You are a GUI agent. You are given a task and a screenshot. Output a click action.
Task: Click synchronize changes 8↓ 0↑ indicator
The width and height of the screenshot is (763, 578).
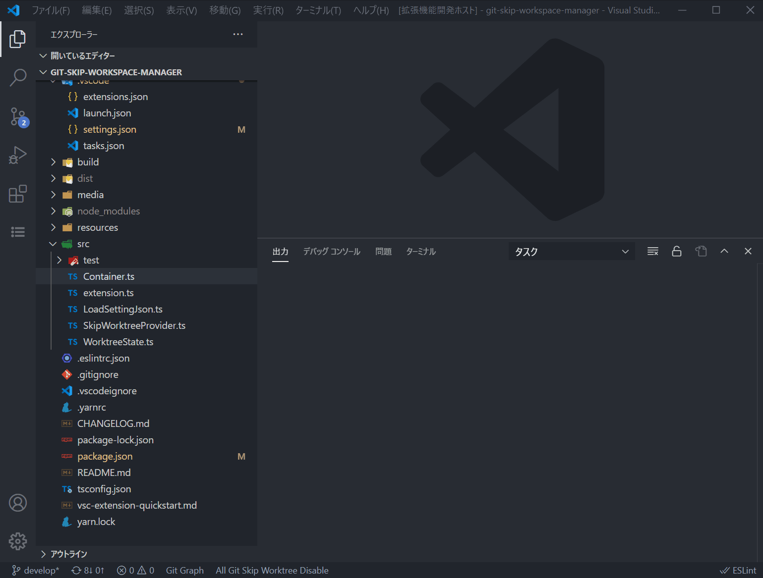[x=88, y=571]
